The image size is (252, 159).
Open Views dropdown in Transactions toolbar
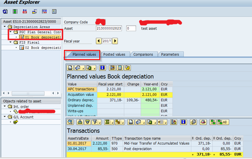point(140,122)
